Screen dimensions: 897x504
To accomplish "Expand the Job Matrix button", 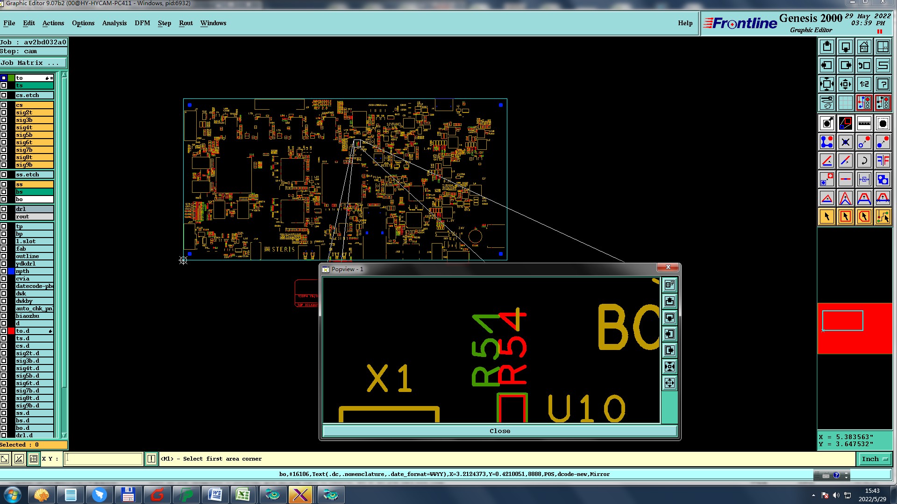I will click(x=33, y=63).
